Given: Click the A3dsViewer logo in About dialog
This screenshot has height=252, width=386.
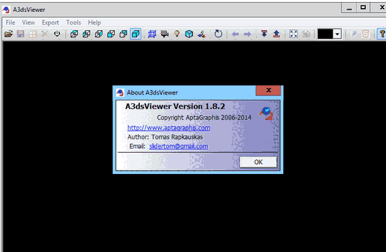Looking at the screenshot, I should pyautogui.click(x=266, y=113).
